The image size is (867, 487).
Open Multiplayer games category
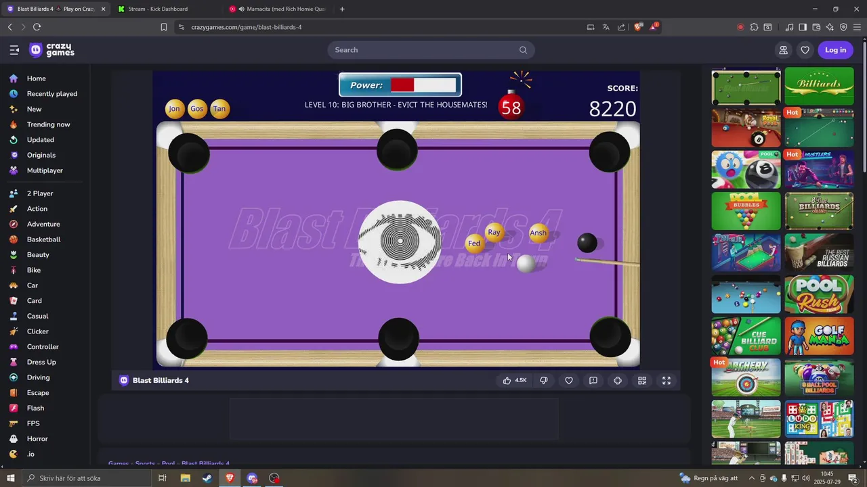tap(45, 170)
